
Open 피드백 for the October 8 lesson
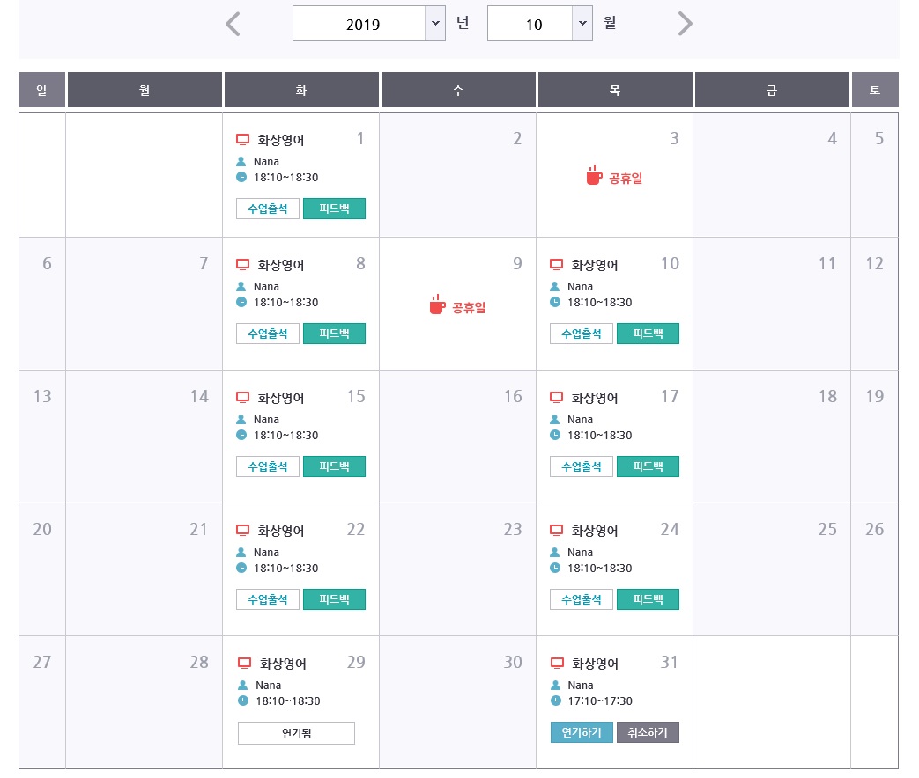pyautogui.click(x=334, y=334)
